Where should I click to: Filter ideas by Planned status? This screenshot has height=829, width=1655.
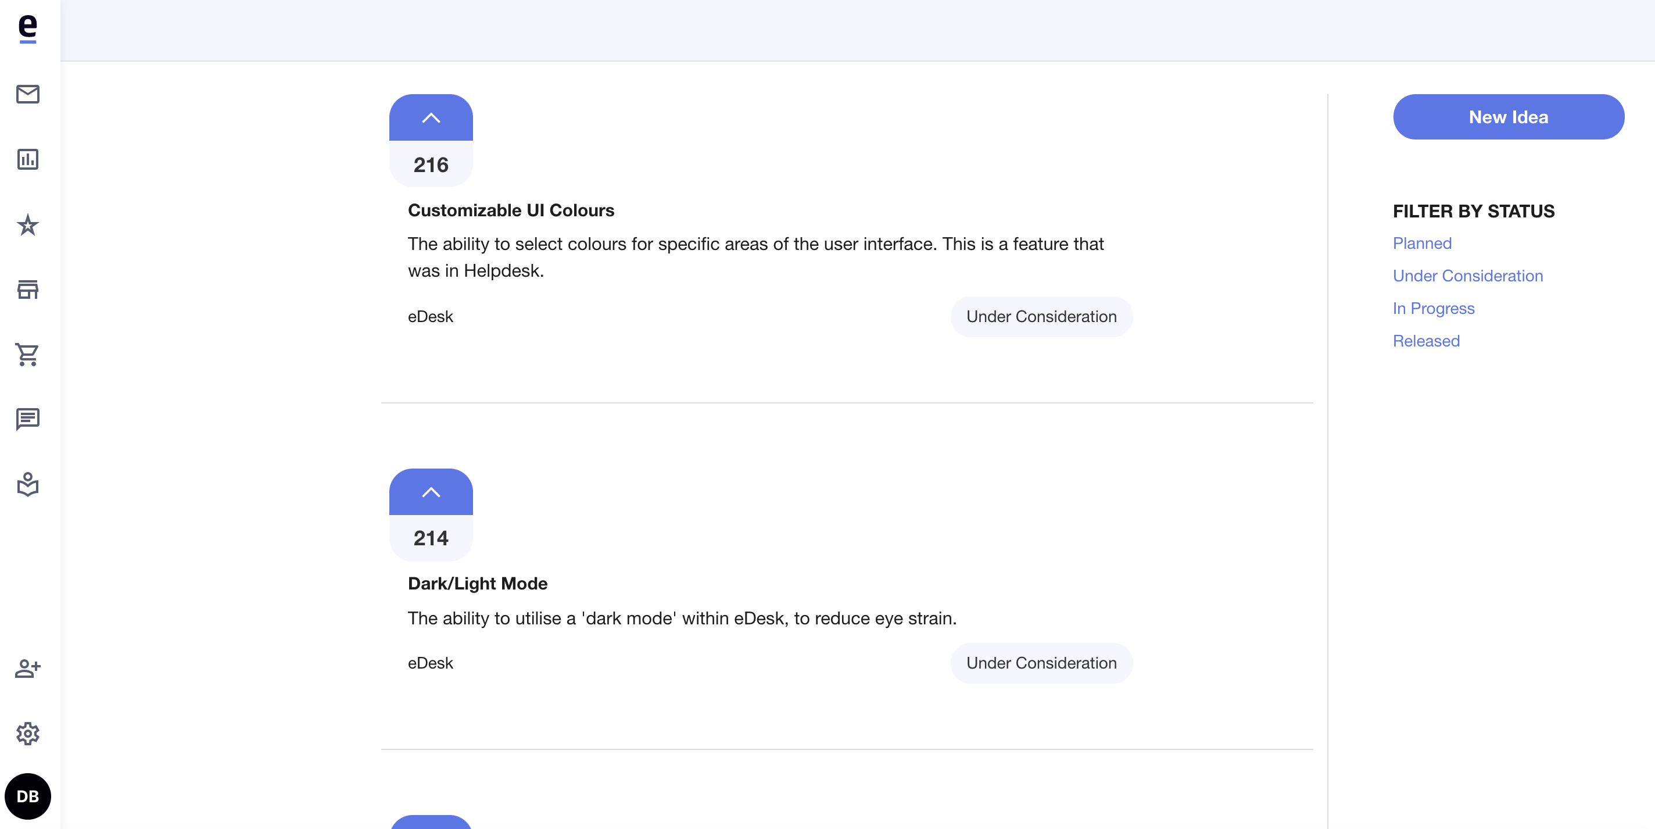click(1422, 244)
